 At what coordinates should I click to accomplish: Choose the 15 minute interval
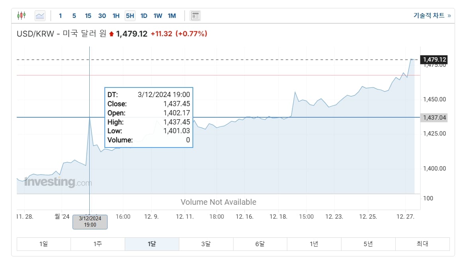pos(88,16)
